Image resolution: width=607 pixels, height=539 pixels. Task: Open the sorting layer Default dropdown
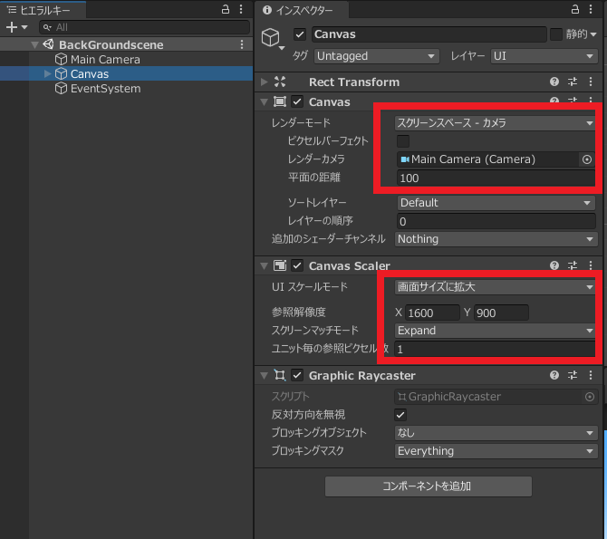coord(496,203)
